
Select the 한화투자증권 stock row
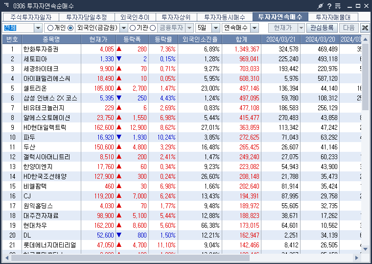click(x=182, y=49)
